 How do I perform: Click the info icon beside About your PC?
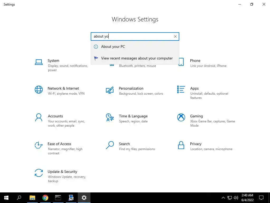tap(96, 47)
